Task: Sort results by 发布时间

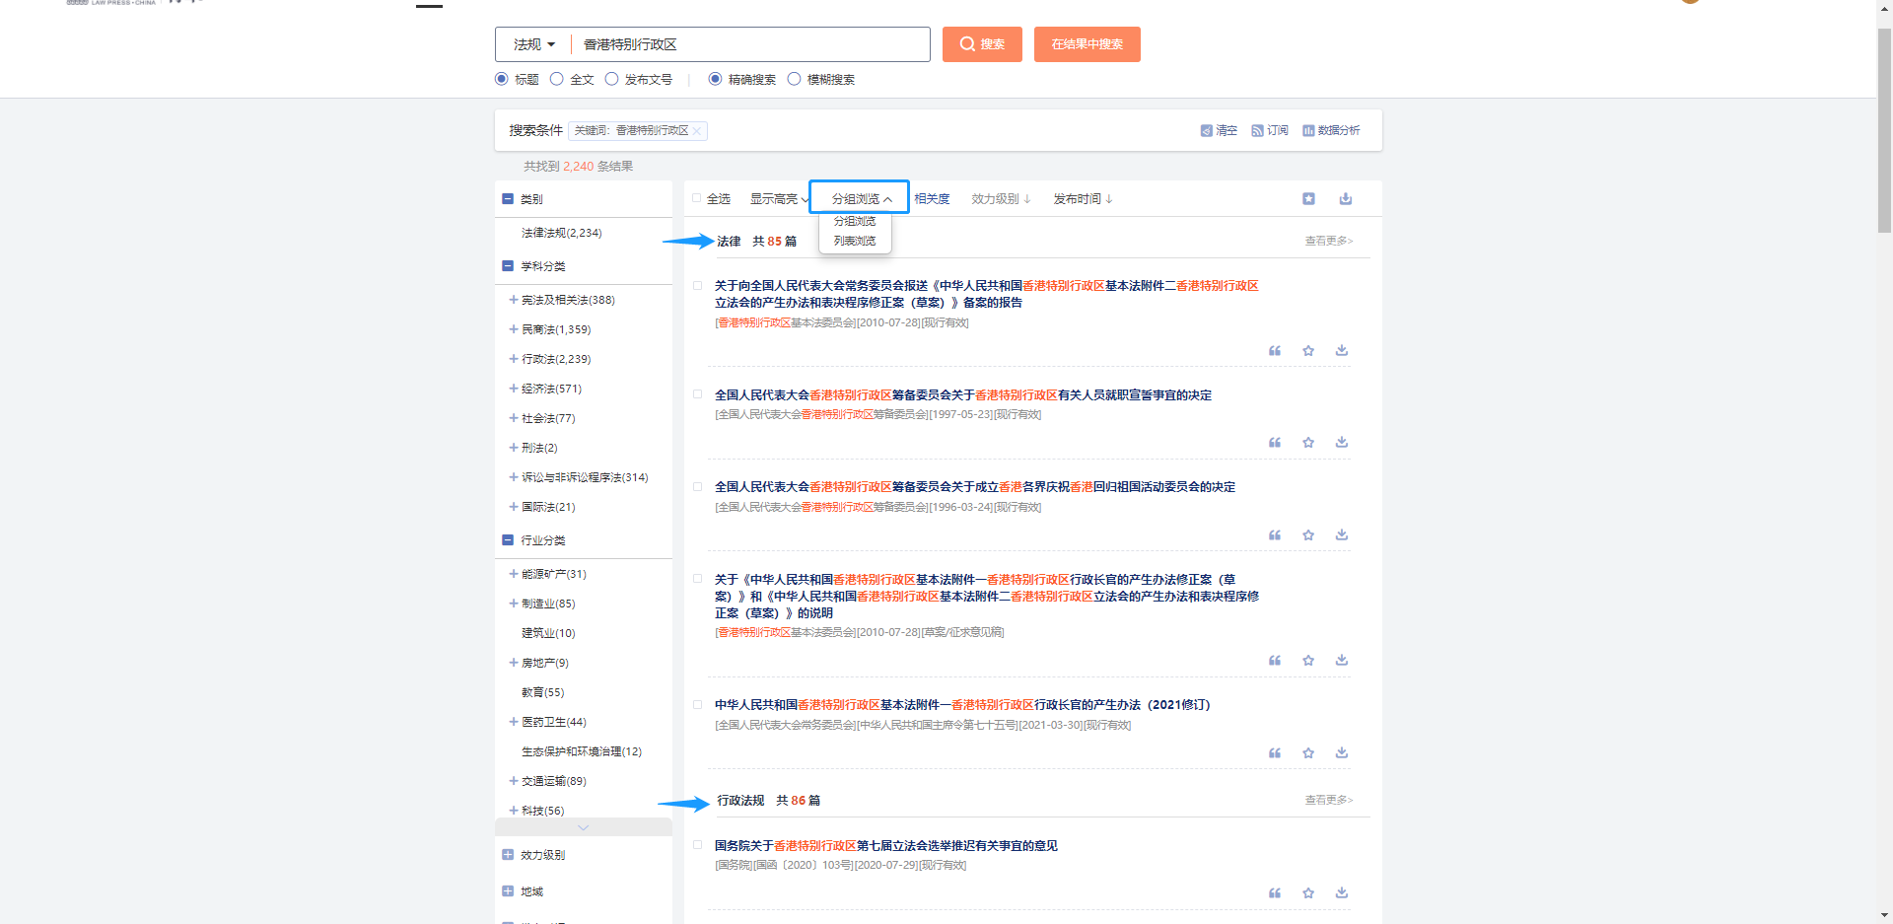Action: pyautogui.click(x=1082, y=199)
